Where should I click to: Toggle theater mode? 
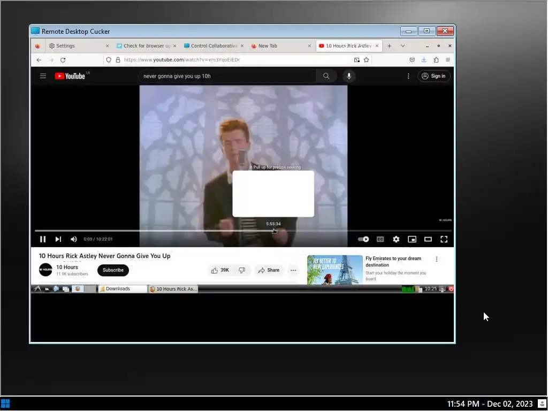(428, 239)
